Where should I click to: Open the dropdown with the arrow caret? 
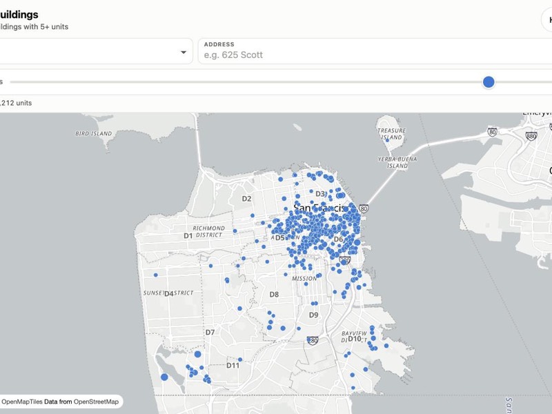click(x=95, y=51)
